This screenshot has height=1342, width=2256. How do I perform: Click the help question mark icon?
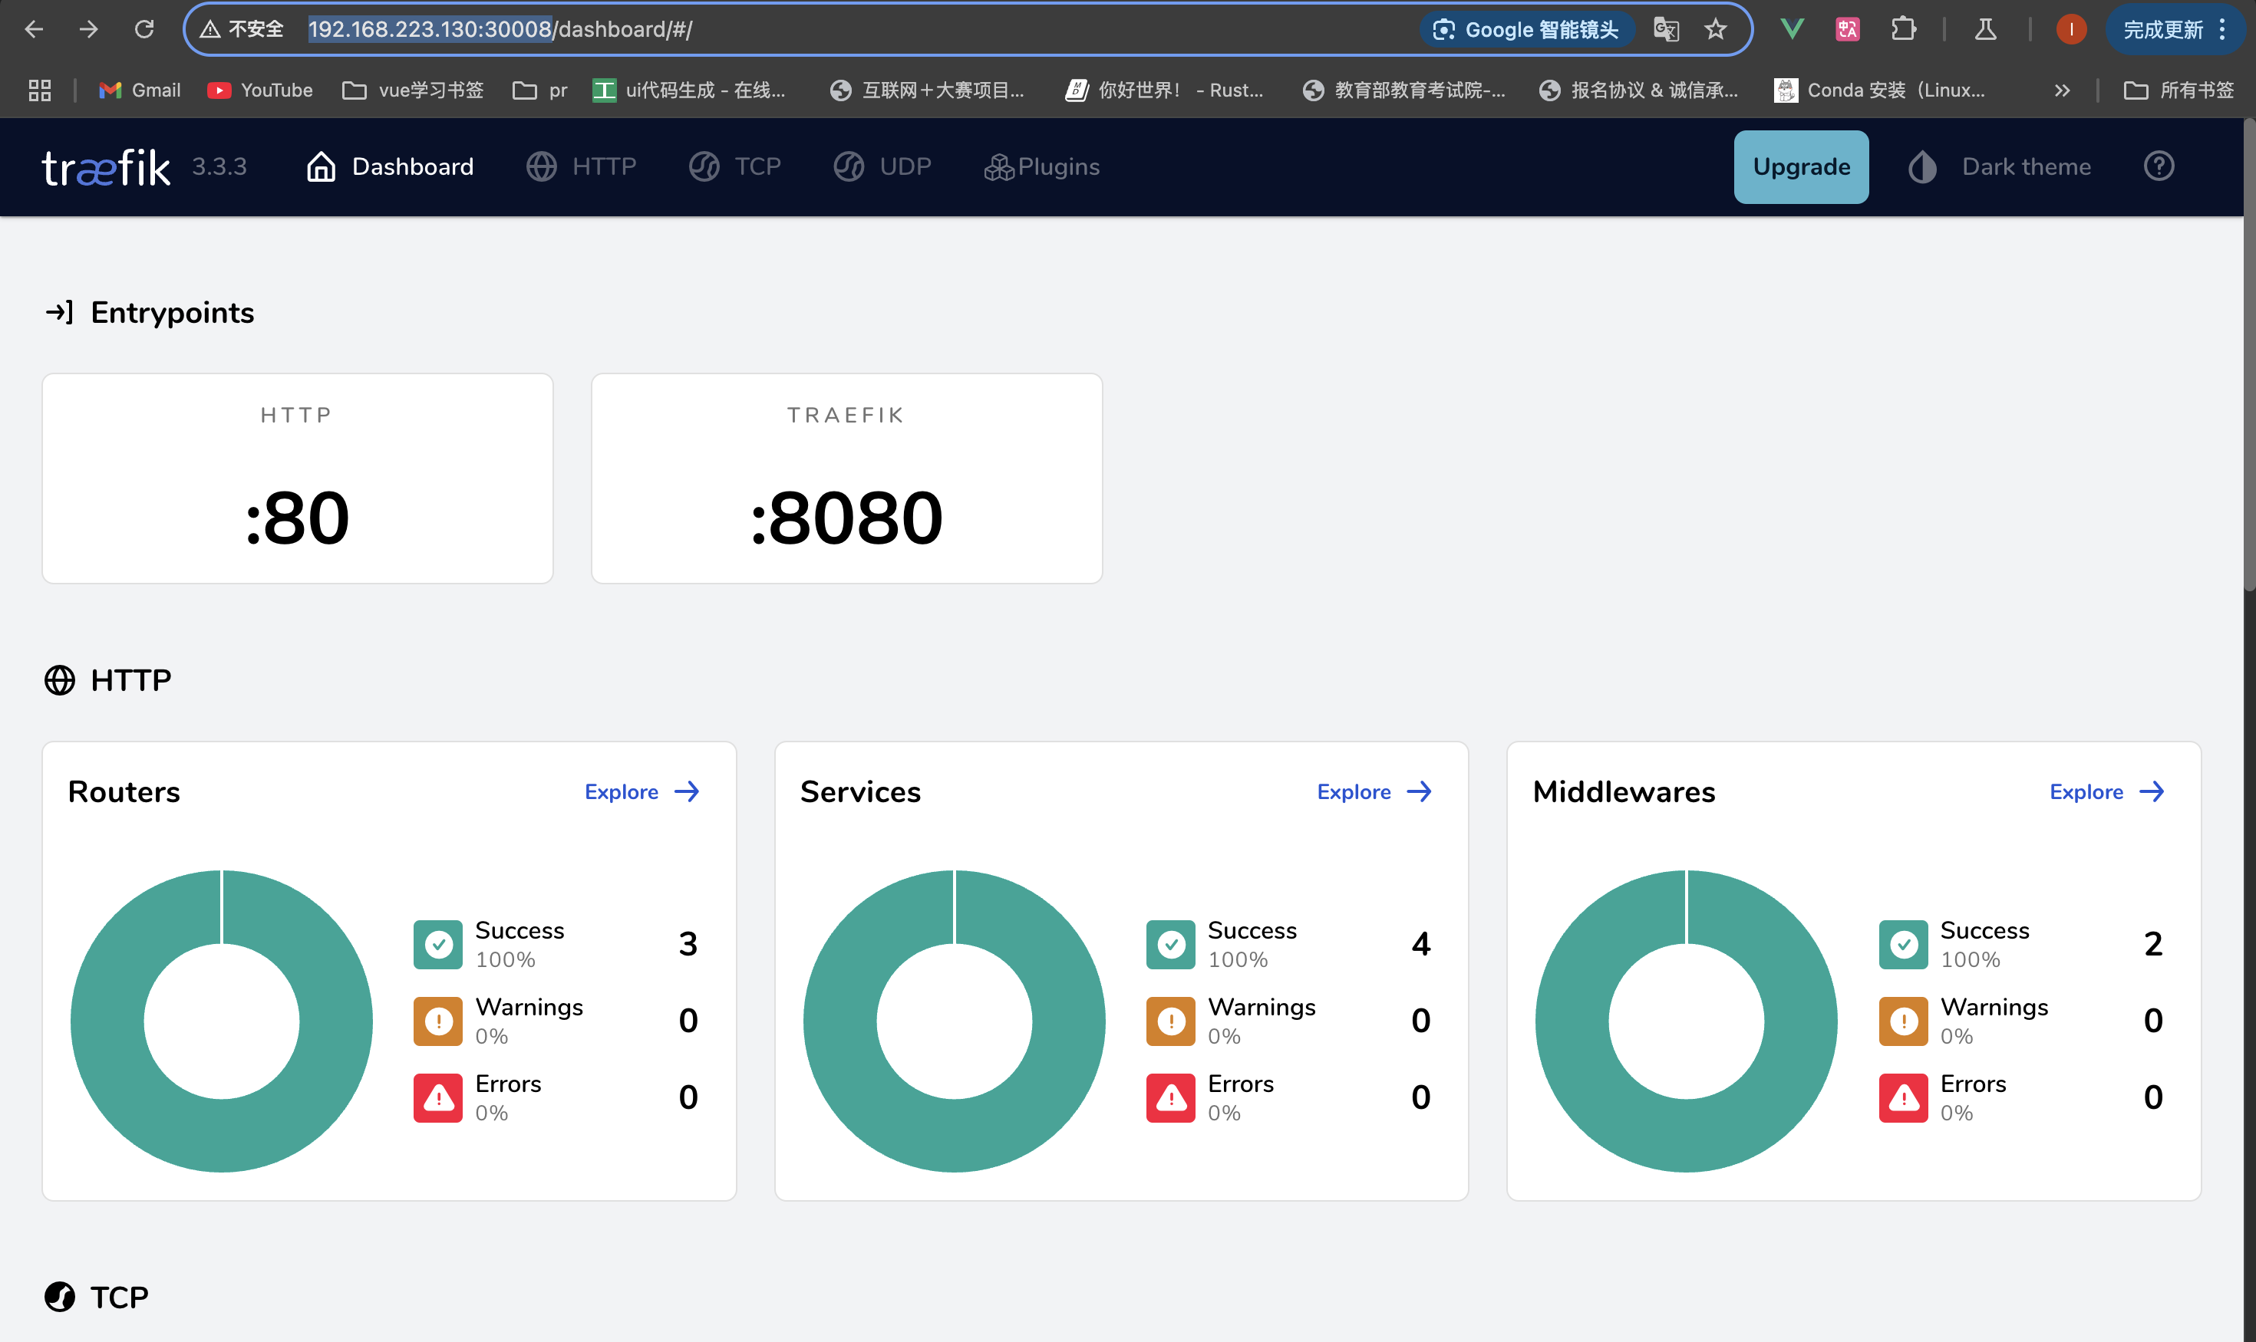2159,166
